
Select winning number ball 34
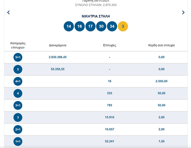click(x=112, y=26)
